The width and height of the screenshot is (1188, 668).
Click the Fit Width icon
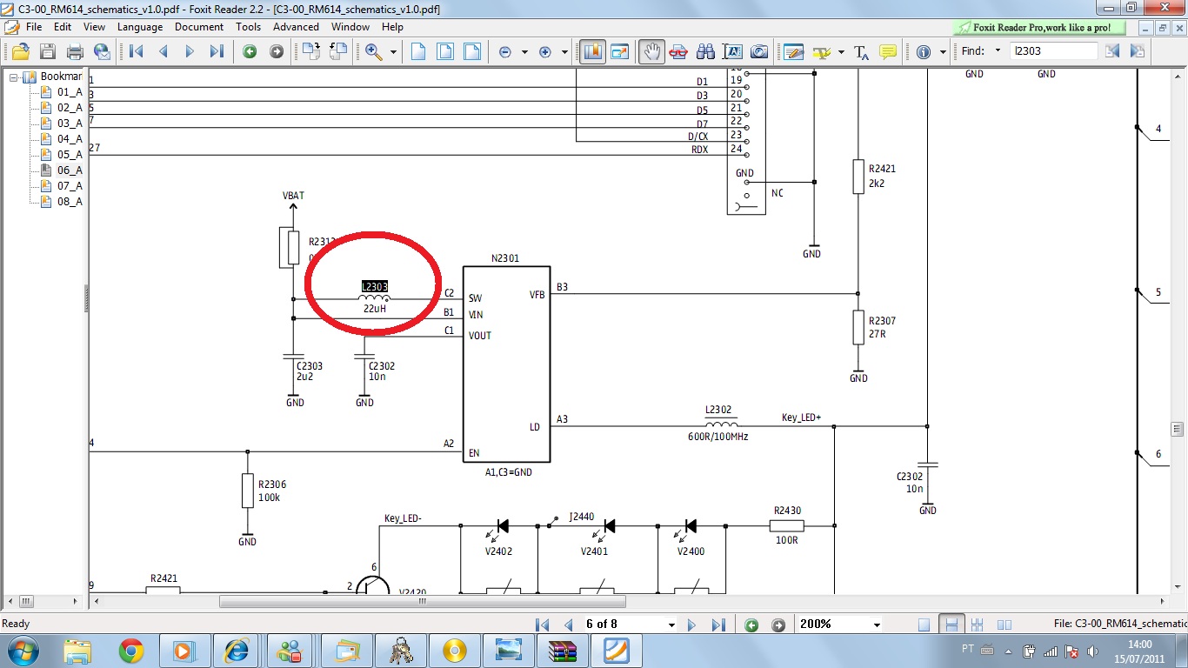pos(472,51)
